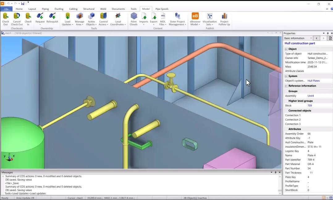Switch to the Piping tab

[45, 9]
